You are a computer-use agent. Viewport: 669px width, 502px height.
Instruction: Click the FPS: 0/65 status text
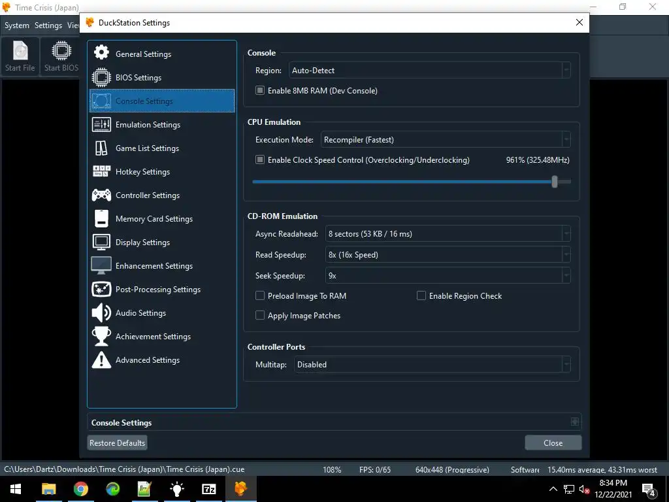374,469
